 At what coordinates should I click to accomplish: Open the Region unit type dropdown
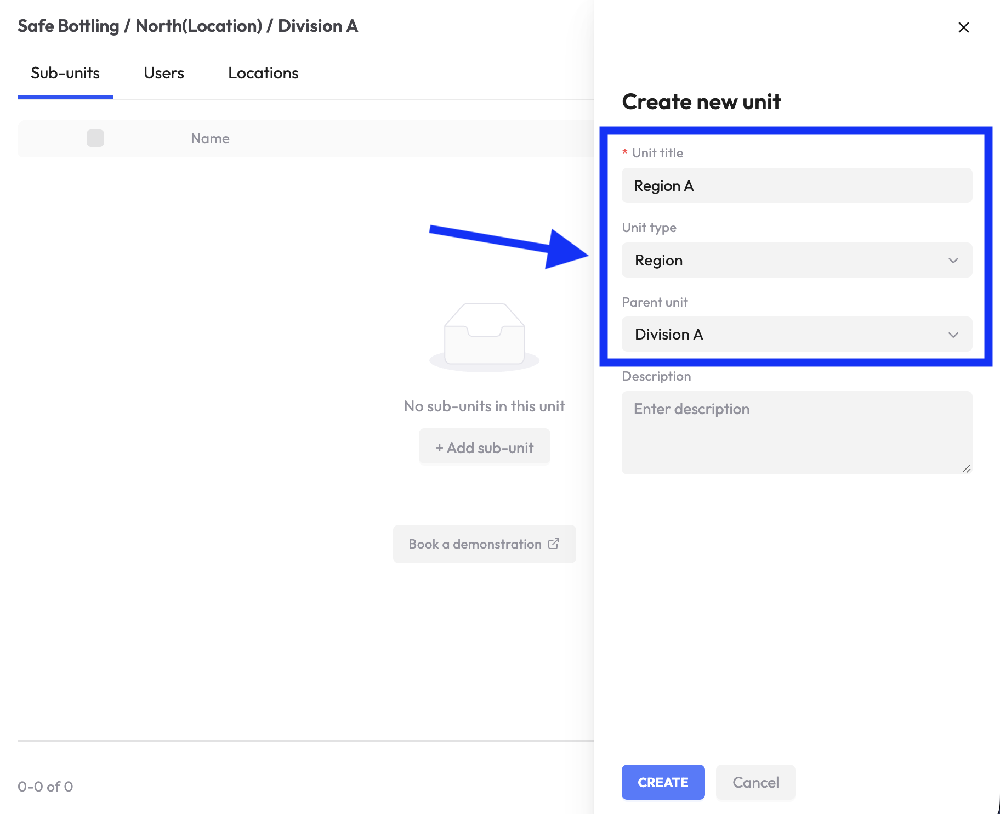tap(797, 260)
